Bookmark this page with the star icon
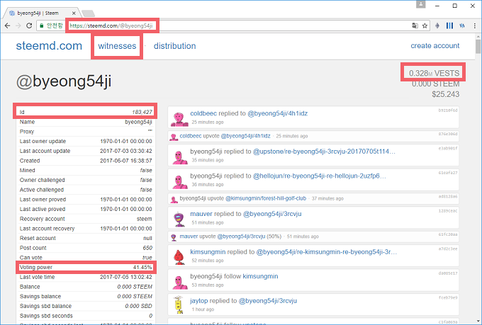482x325 pixels. coord(425,25)
